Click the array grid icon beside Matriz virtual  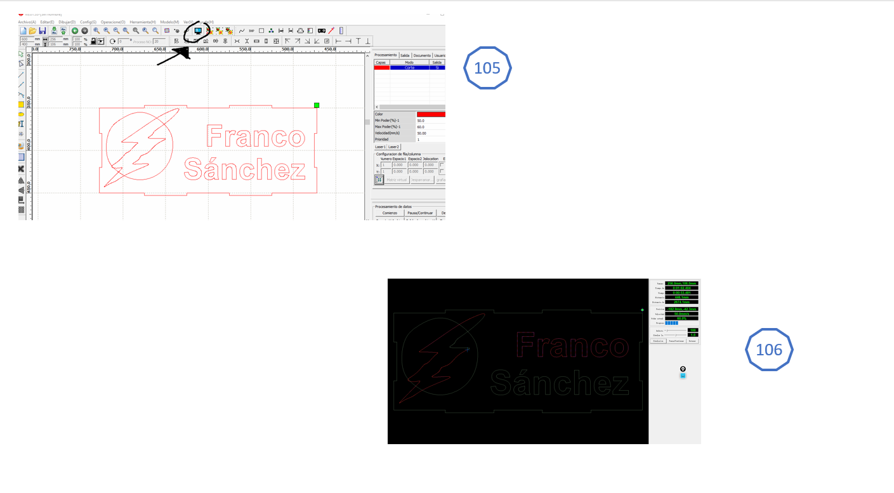pos(379,180)
